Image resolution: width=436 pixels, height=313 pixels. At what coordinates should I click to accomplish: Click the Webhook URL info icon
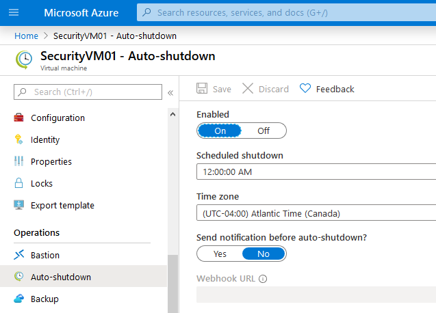(x=263, y=279)
